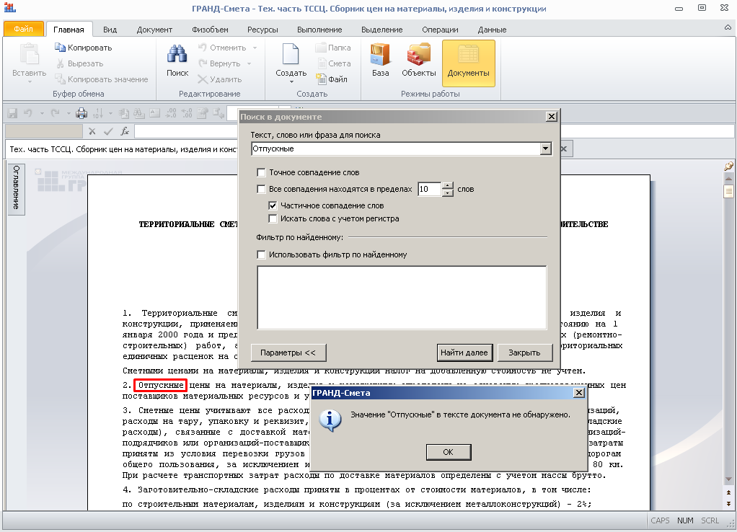Click the Вставить clipboard icon
737x532 pixels.
(29, 56)
